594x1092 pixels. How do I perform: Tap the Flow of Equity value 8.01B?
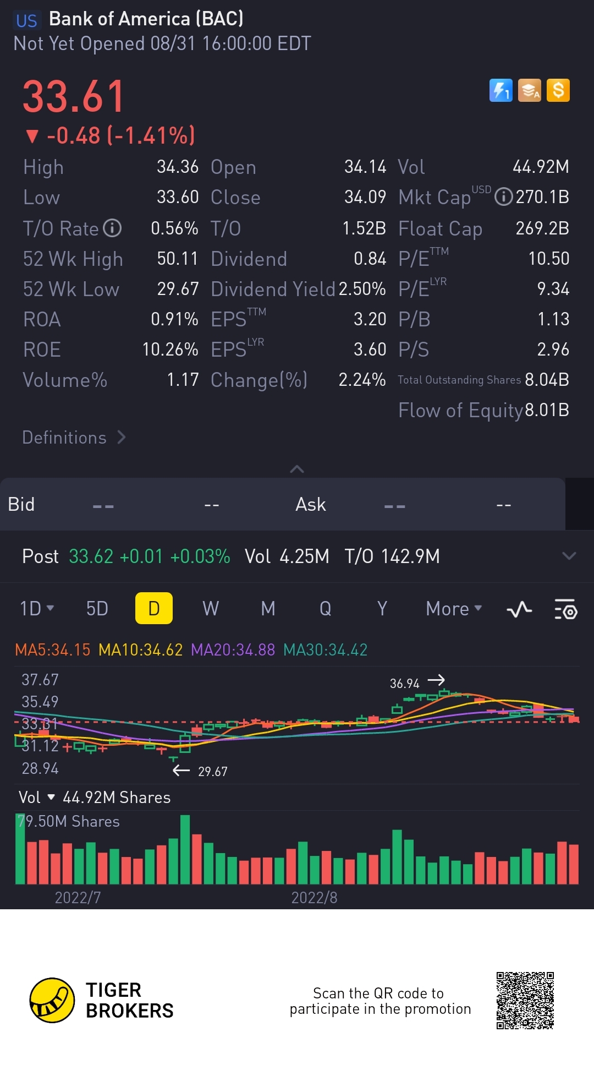[547, 410]
